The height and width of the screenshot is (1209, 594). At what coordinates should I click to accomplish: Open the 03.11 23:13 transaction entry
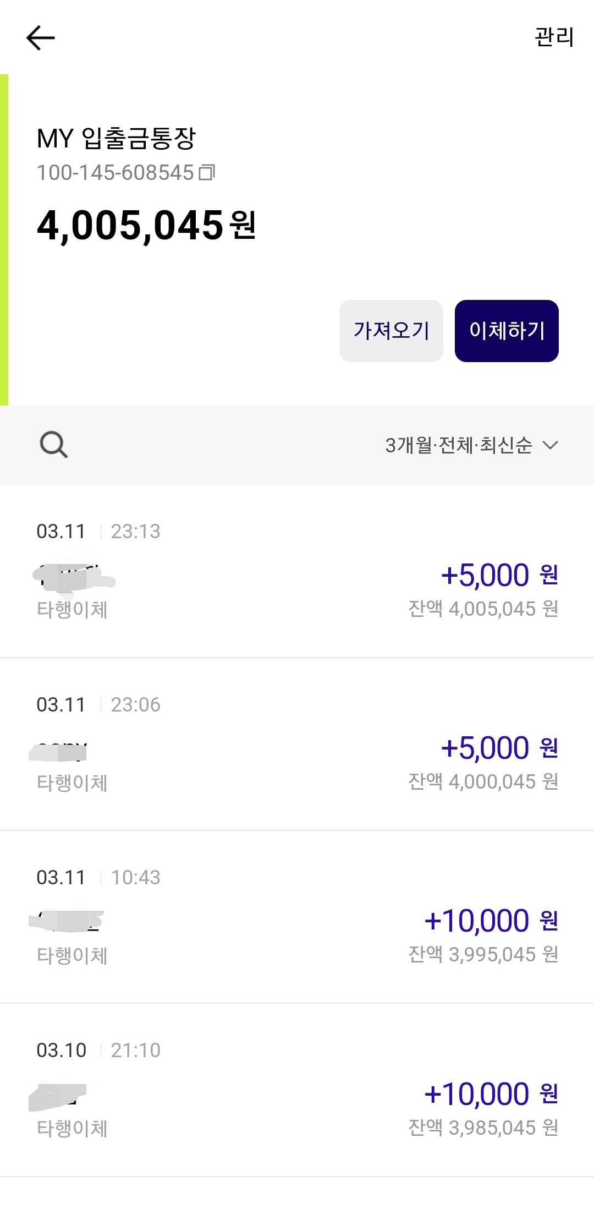point(297,571)
